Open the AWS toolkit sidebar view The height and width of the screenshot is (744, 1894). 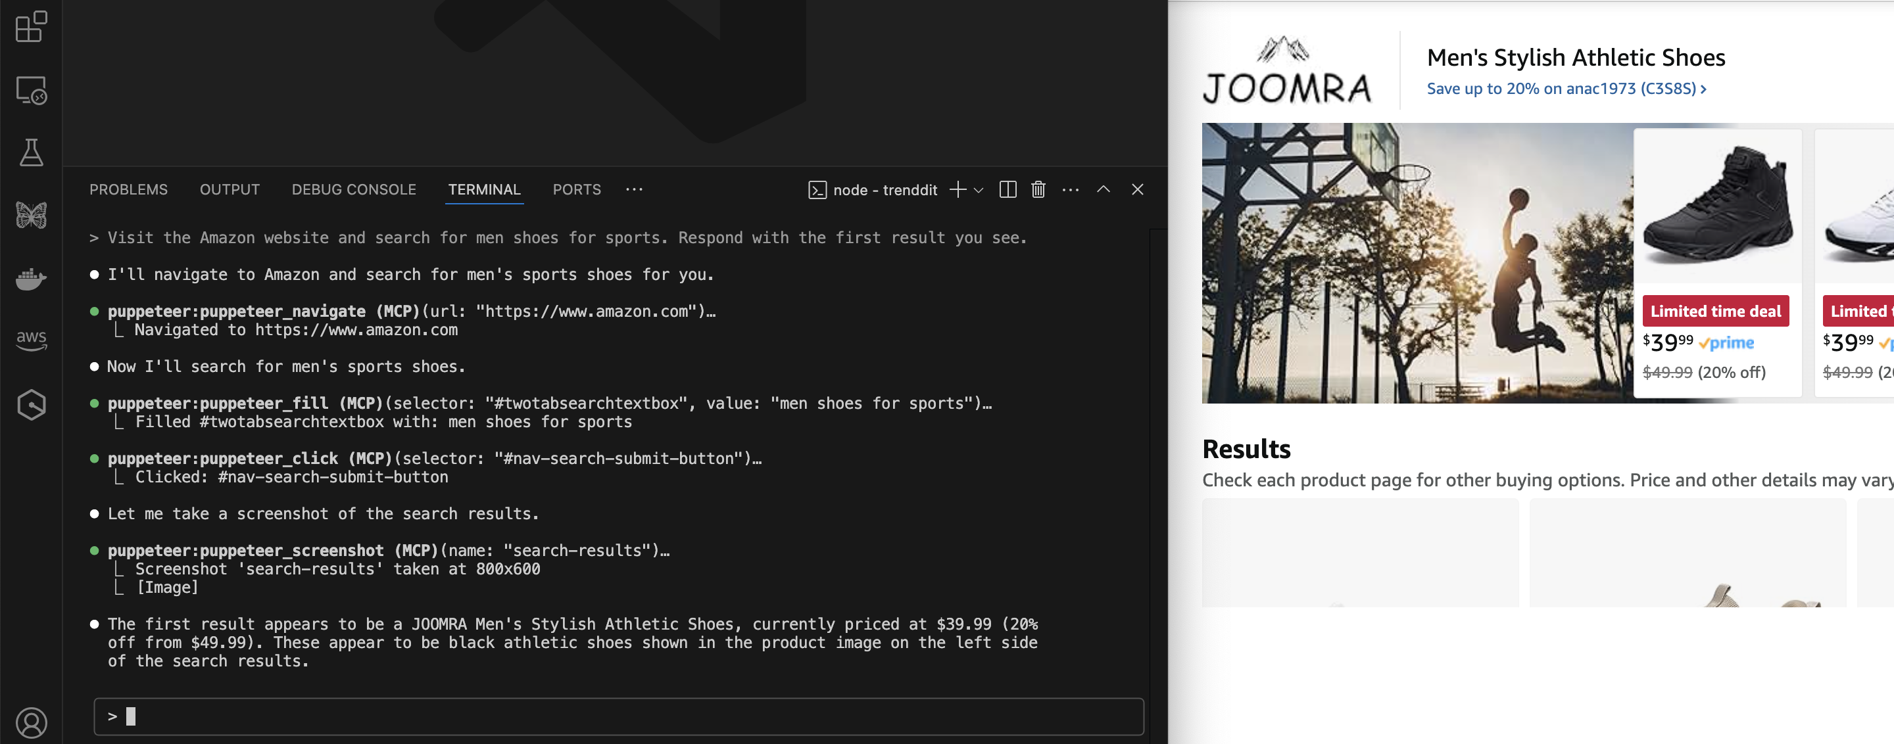pos(31,339)
